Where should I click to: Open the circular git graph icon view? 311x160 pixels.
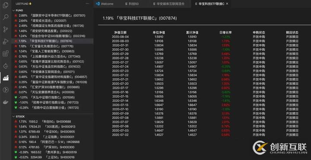[6, 90]
